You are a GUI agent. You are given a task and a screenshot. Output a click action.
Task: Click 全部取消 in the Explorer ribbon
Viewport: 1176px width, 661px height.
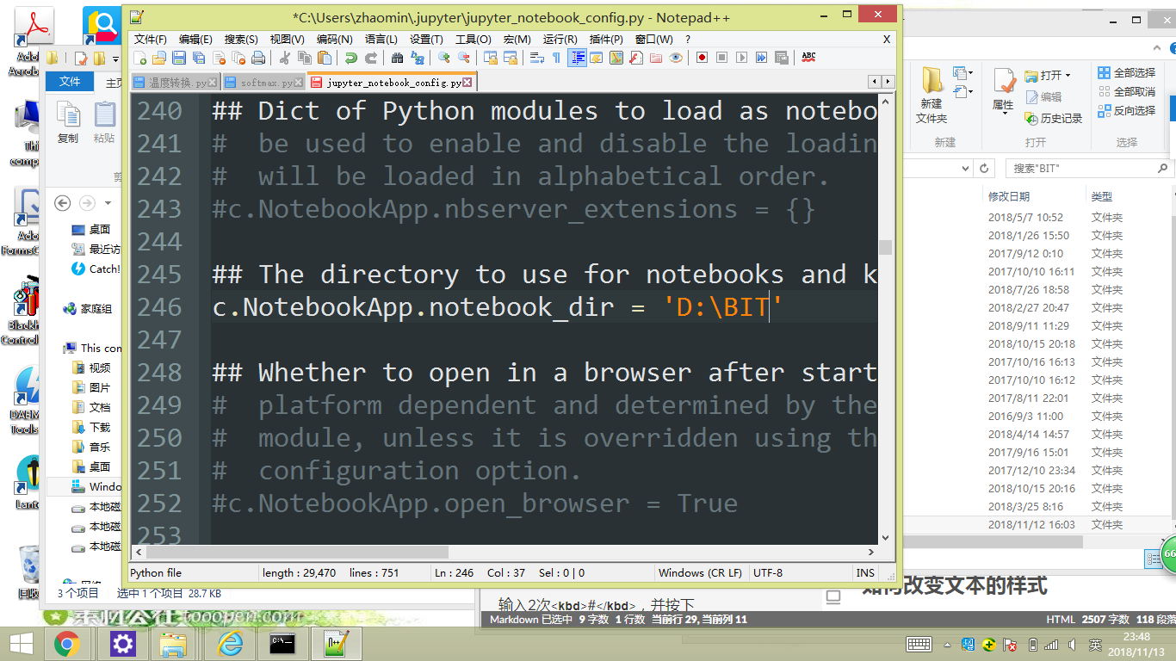(1127, 91)
